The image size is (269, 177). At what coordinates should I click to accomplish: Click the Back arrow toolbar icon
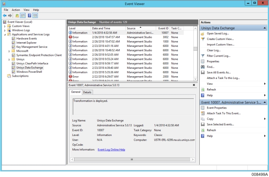[x=5, y=16]
